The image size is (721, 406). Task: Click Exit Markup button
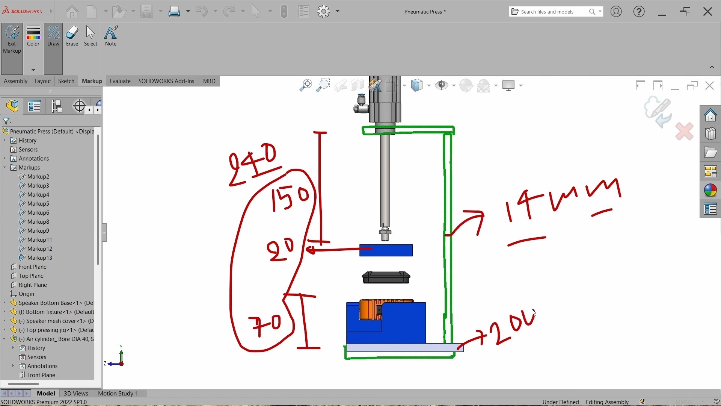[x=12, y=48]
